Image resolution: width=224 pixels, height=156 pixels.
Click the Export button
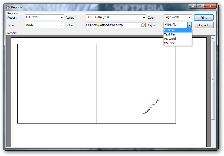click(x=204, y=25)
